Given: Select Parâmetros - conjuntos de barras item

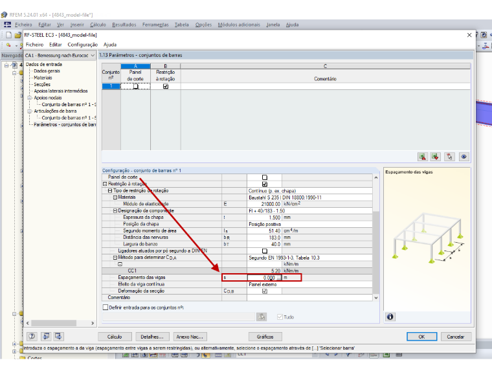Looking at the screenshot, I should (65, 124).
